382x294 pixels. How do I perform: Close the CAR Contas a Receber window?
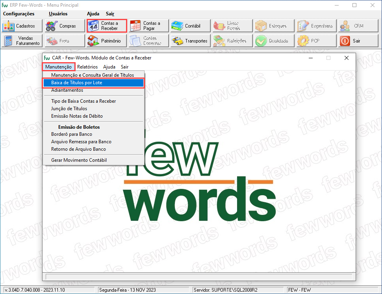tap(347, 58)
